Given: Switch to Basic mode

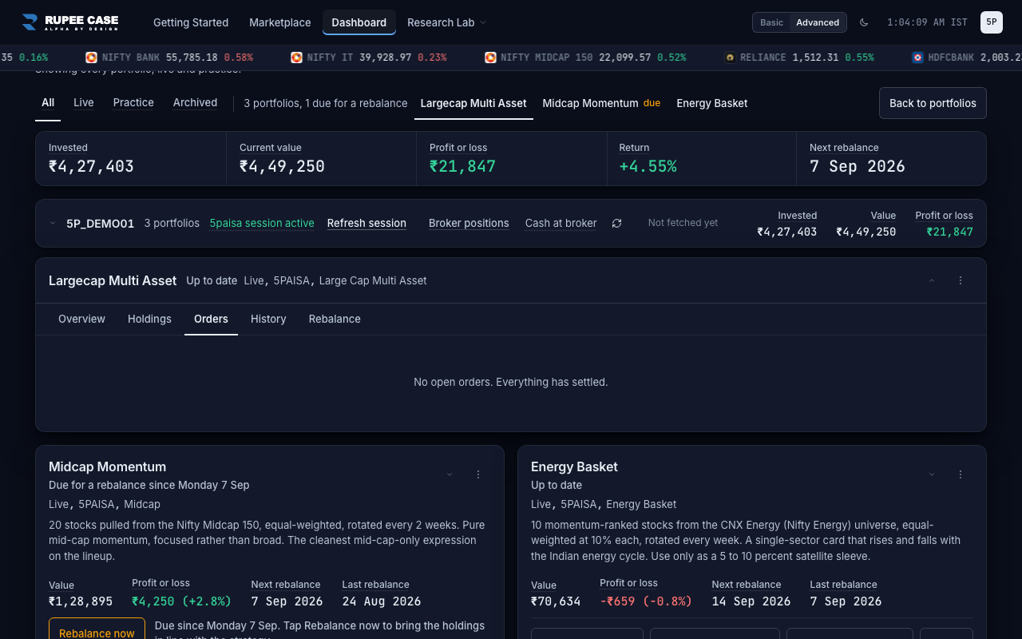Looking at the screenshot, I should (x=771, y=22).
